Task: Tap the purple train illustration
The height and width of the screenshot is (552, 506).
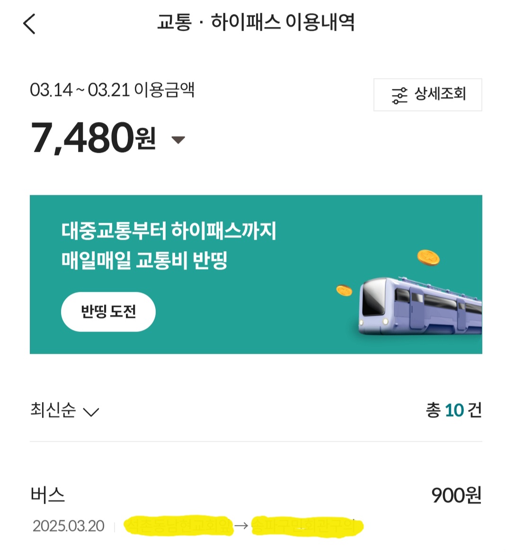Action: tap(420, 305)
